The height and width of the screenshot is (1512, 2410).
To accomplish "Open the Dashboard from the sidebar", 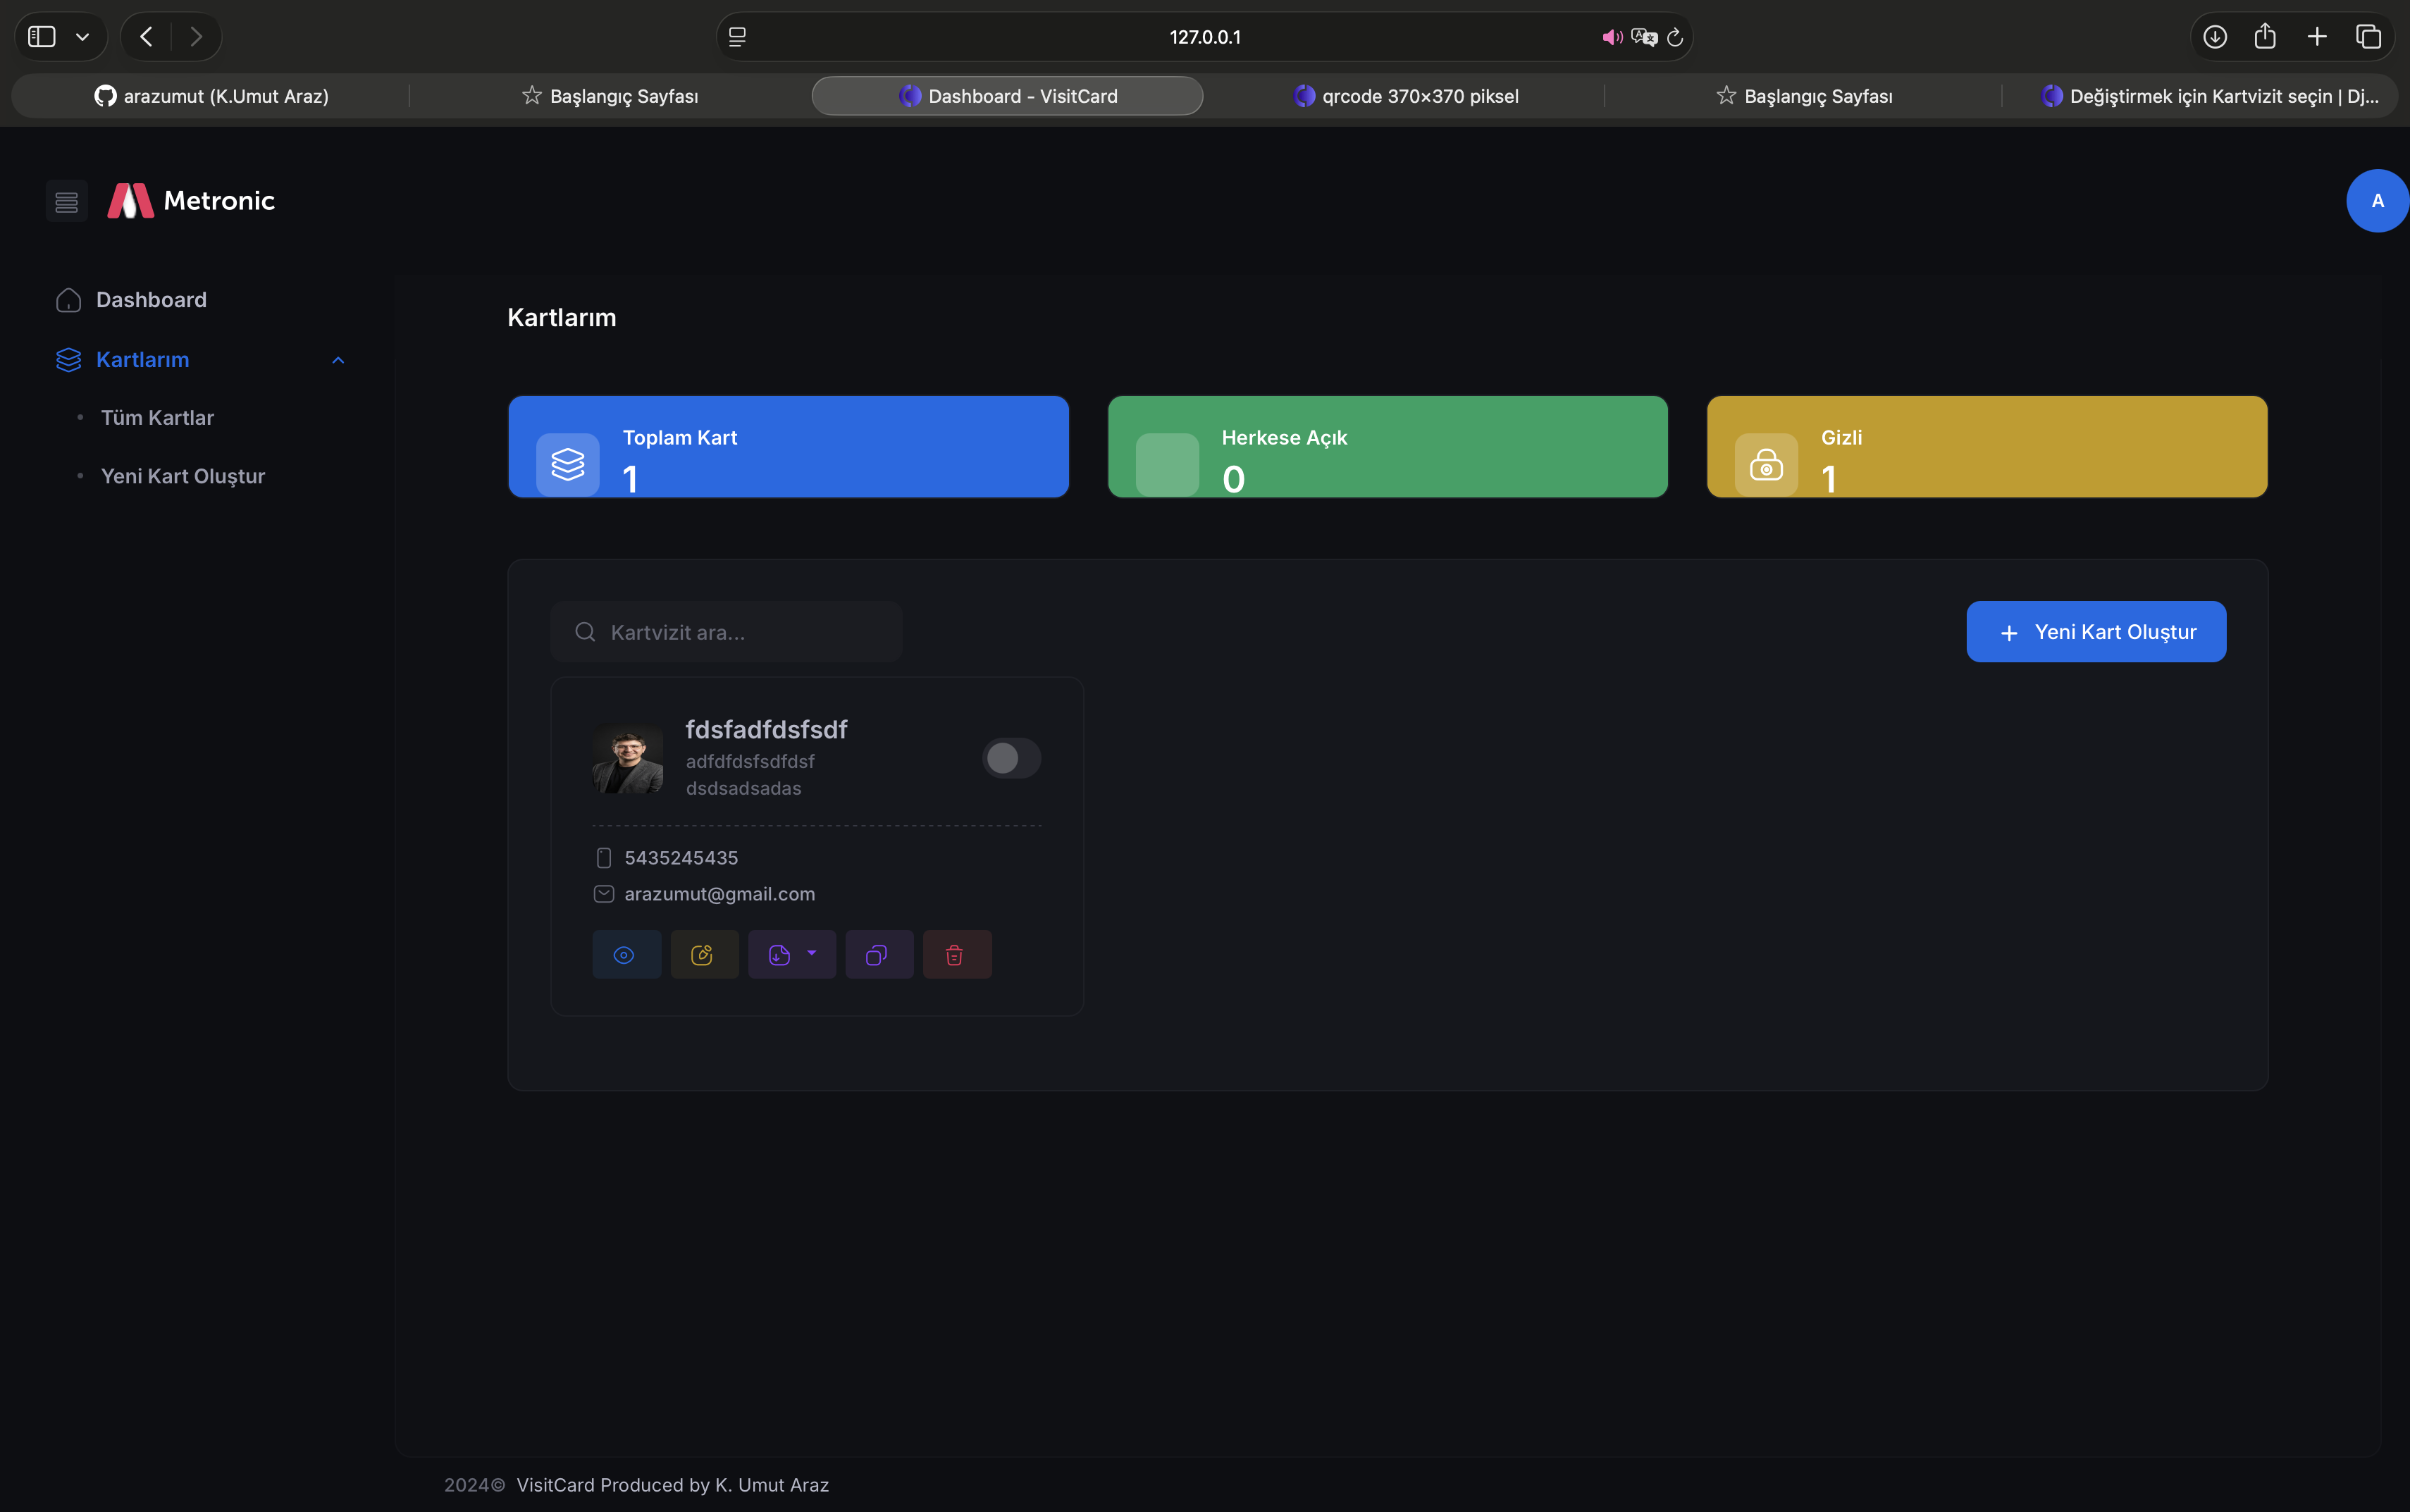I will pyautogui.click(x=151, y=298).
